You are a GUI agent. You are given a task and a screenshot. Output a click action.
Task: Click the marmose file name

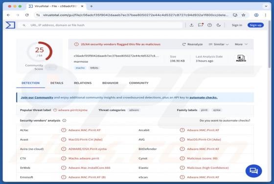[81, 62]
